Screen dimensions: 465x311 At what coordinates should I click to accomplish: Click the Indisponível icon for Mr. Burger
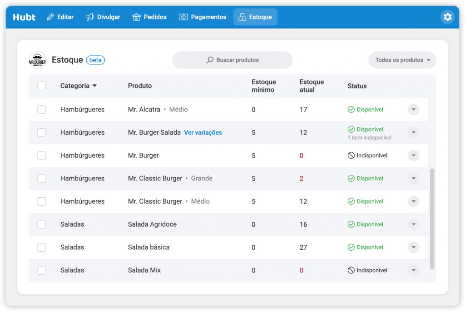351,155
